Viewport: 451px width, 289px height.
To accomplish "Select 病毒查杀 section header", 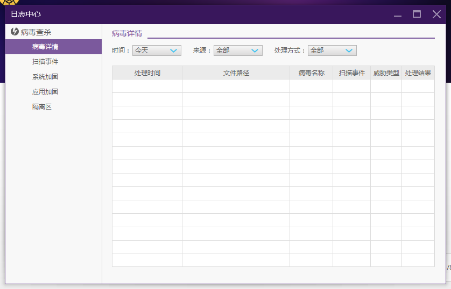I will (36, 32).
